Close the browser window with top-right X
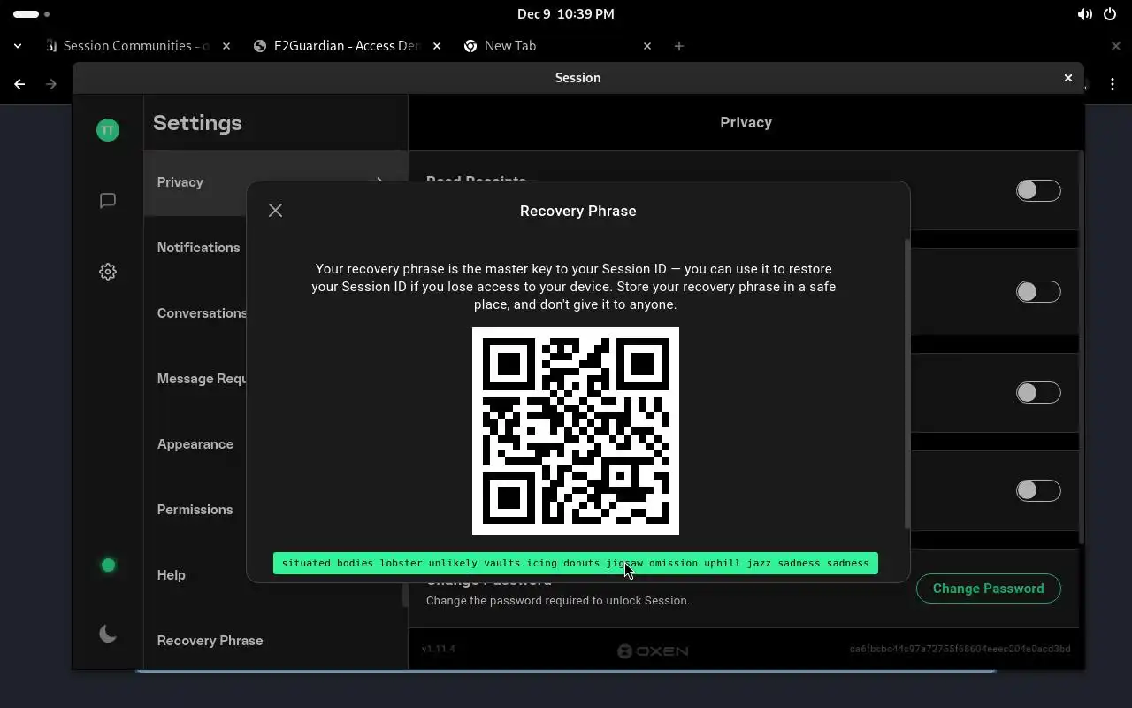 pos(1115,46)
